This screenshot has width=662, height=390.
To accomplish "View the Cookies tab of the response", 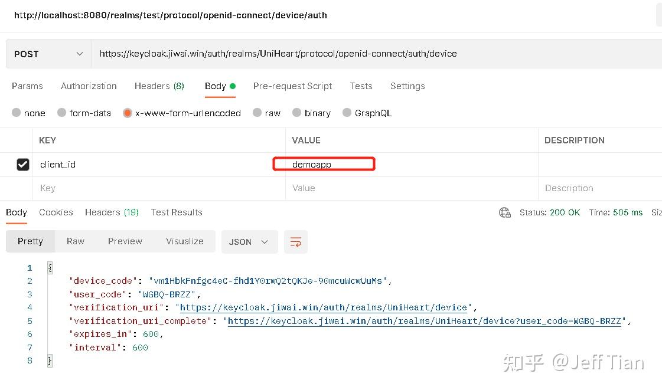I will point(56,212).
